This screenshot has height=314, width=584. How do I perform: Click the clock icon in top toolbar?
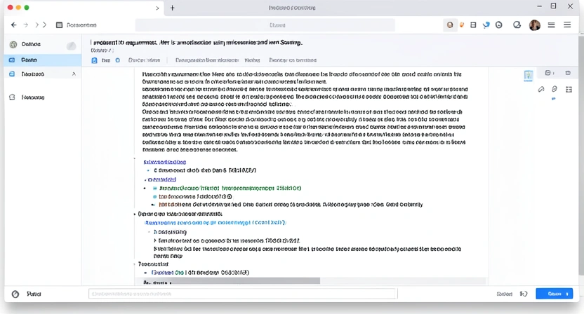498,25
